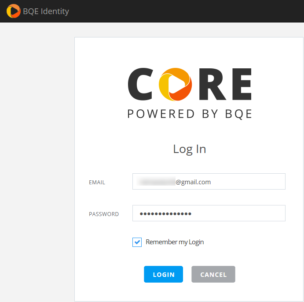Click the PASSWORD field label
Viewport: 304px width, 302px height.
pos(104,214)
